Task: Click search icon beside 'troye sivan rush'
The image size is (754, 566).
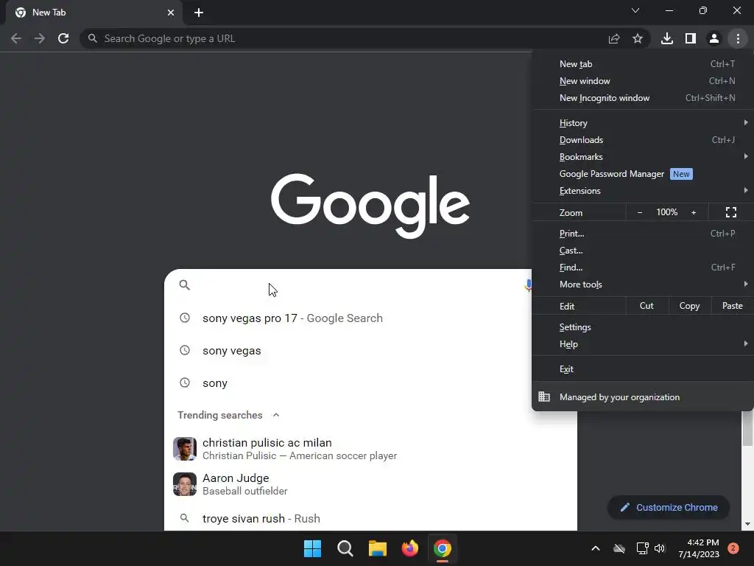Action: (184, 518)
